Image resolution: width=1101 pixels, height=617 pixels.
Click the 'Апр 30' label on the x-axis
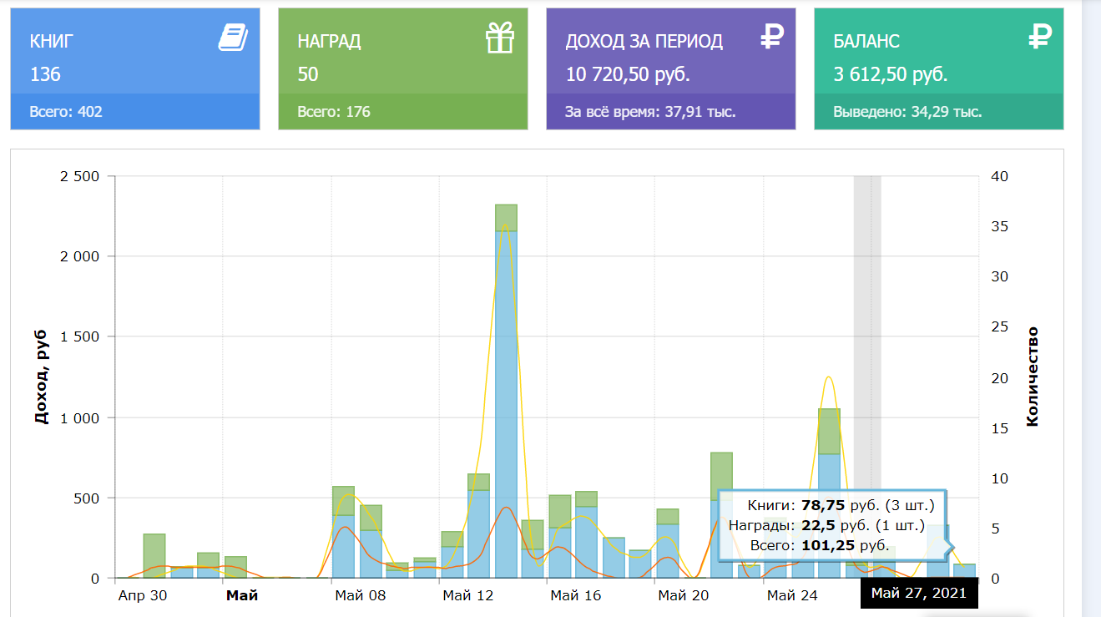(x=143, y=595)
